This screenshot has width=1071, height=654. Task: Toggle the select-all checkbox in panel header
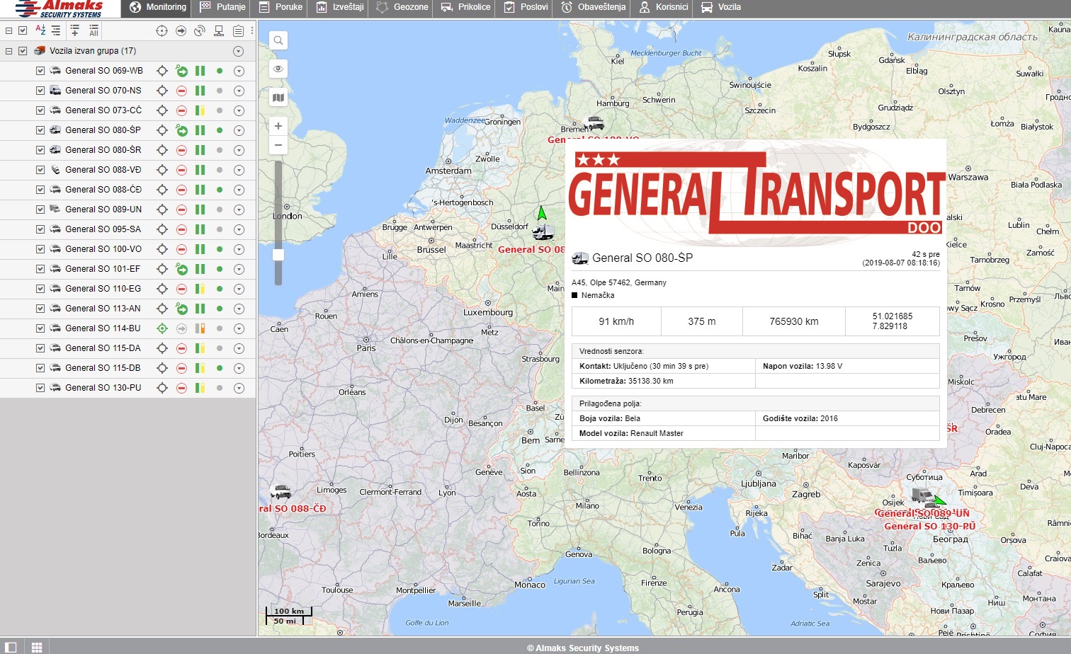pyautogui.click(x=23, y=30)
